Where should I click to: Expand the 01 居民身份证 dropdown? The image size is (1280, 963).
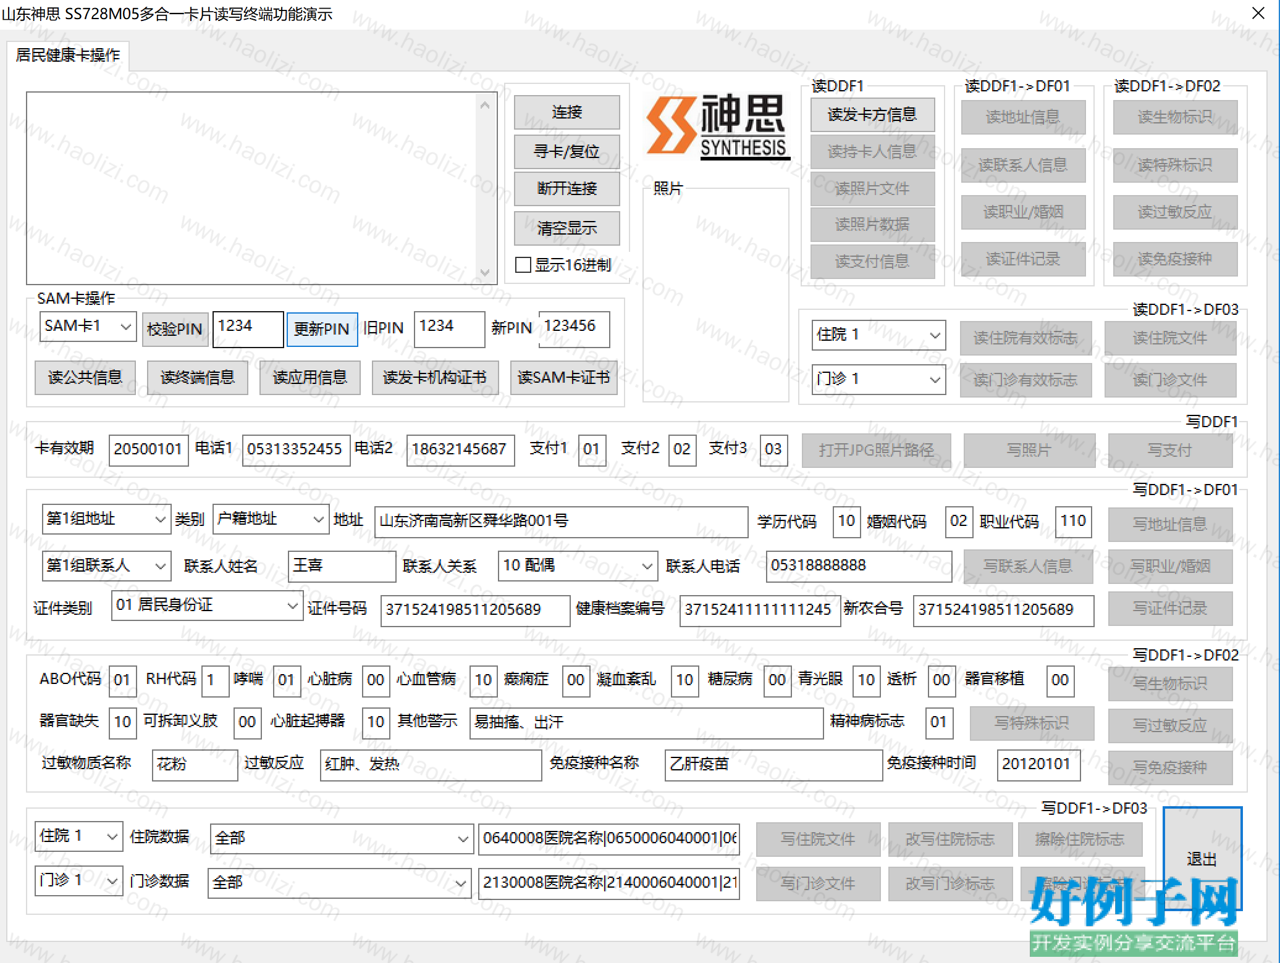point(207,606)
